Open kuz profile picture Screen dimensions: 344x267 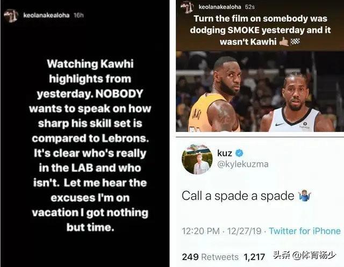pyautogui.click(x=197, y=159)
